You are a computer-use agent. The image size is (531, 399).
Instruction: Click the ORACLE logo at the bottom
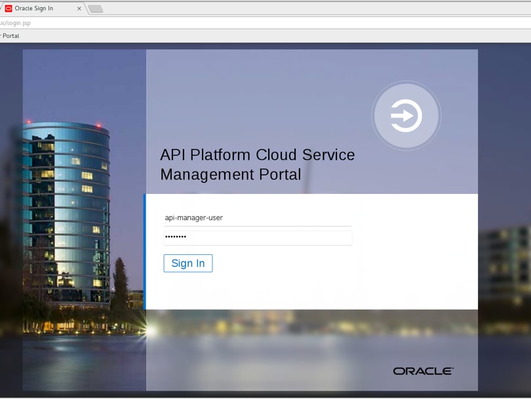(x=422, y=370)
